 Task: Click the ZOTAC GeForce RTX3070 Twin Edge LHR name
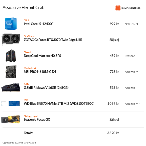(53, 40)
